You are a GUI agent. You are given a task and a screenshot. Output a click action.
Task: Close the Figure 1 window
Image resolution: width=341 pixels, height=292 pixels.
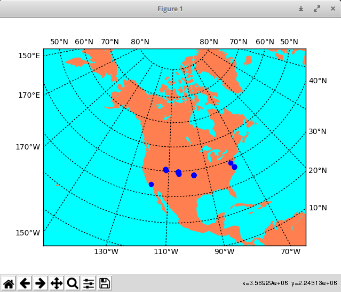(332, 9)
